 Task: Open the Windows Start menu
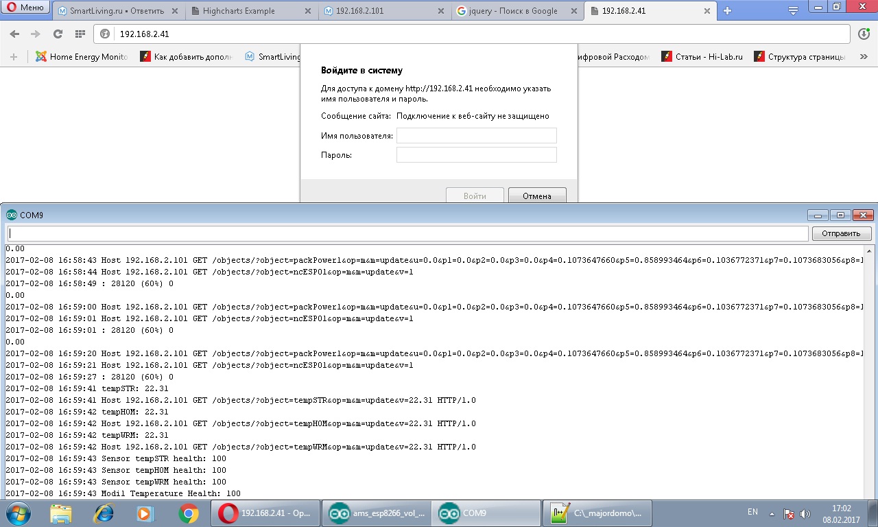[x=19, y=513]
